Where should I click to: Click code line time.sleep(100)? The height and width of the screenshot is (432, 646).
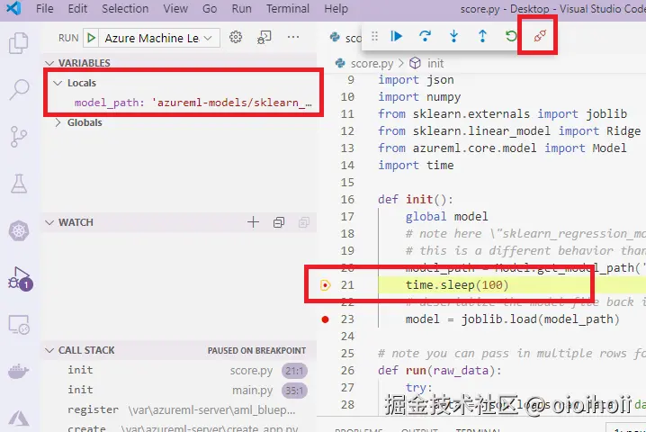point(457,285)
